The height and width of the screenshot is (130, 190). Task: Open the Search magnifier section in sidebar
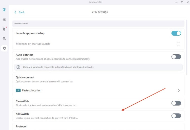click(x=4, y=39)
